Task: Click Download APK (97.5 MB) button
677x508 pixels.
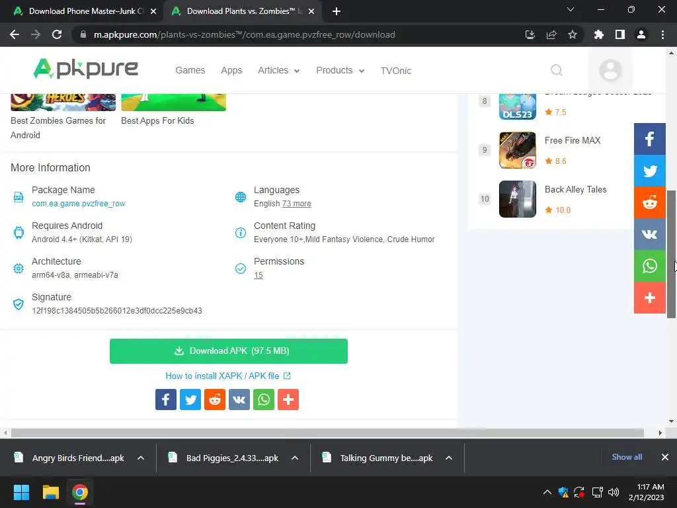Action: coord(228,351)
